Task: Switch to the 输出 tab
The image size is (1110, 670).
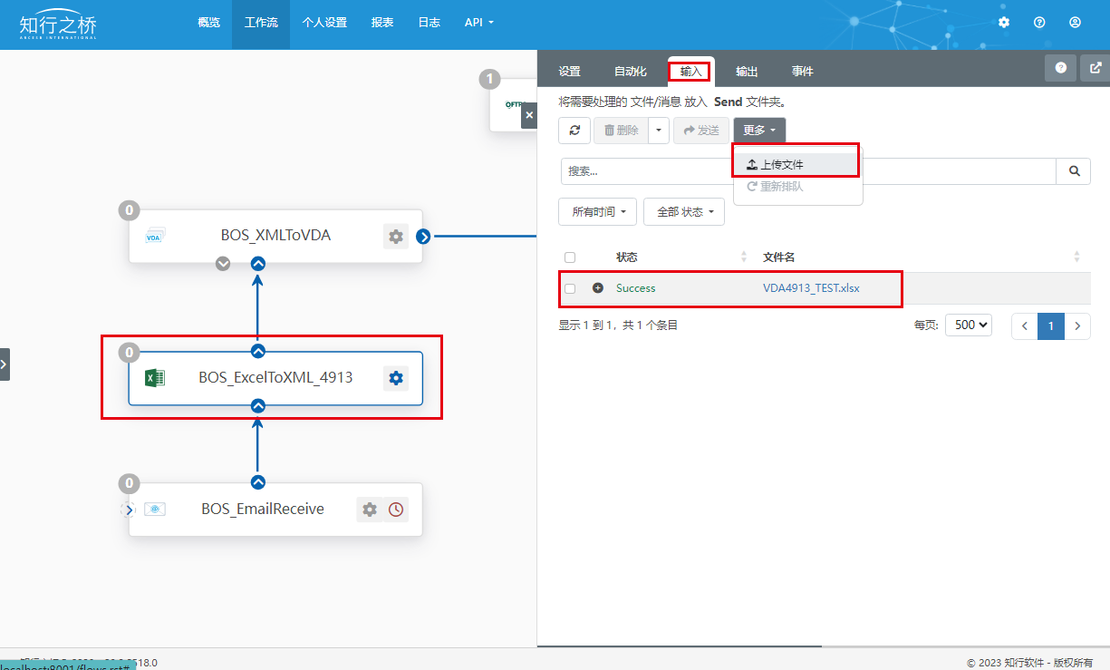Action: pyautogui.click(x=747, y=72)
